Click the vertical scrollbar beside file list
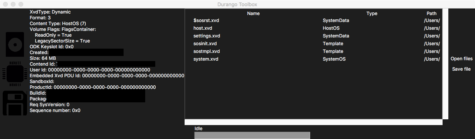The image size is (475, 139). pos(445,64)
